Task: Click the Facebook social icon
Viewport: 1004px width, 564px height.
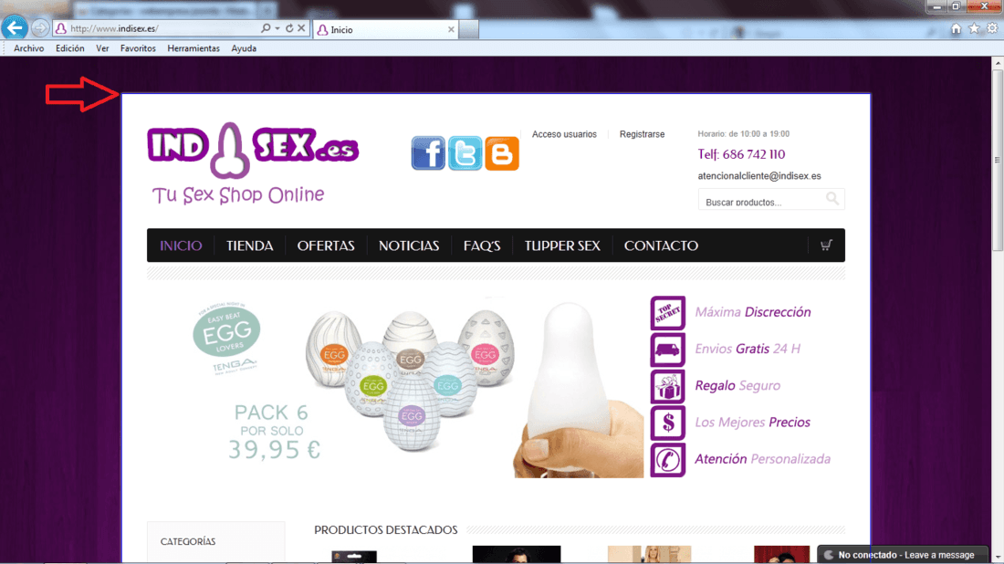Action: click(x=428, y=153)
